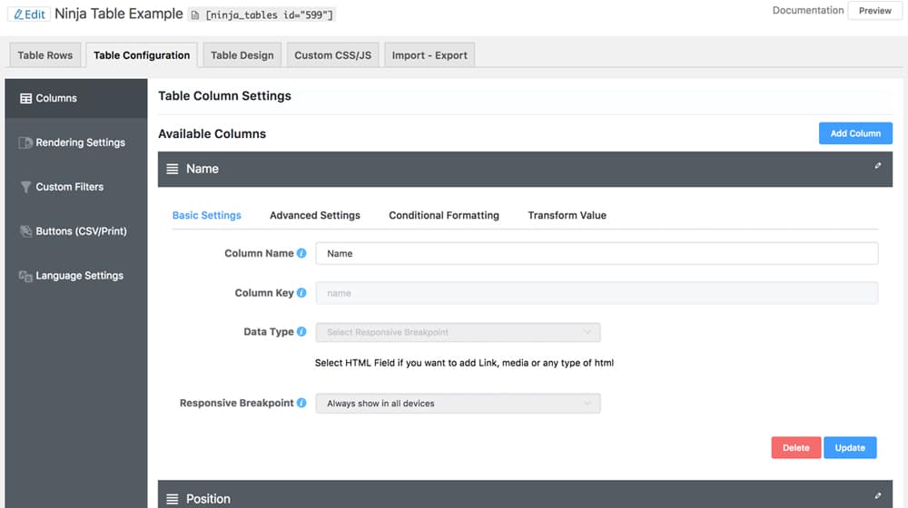Screen dimensions: 908x508
Task: Click the Column Key info icon
Action: click(301, 293)
